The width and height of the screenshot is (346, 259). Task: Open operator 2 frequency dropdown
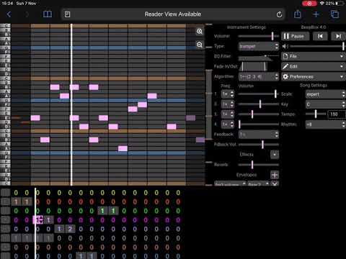pos(228,104)
